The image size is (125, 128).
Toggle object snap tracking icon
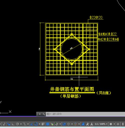(31, 124)
